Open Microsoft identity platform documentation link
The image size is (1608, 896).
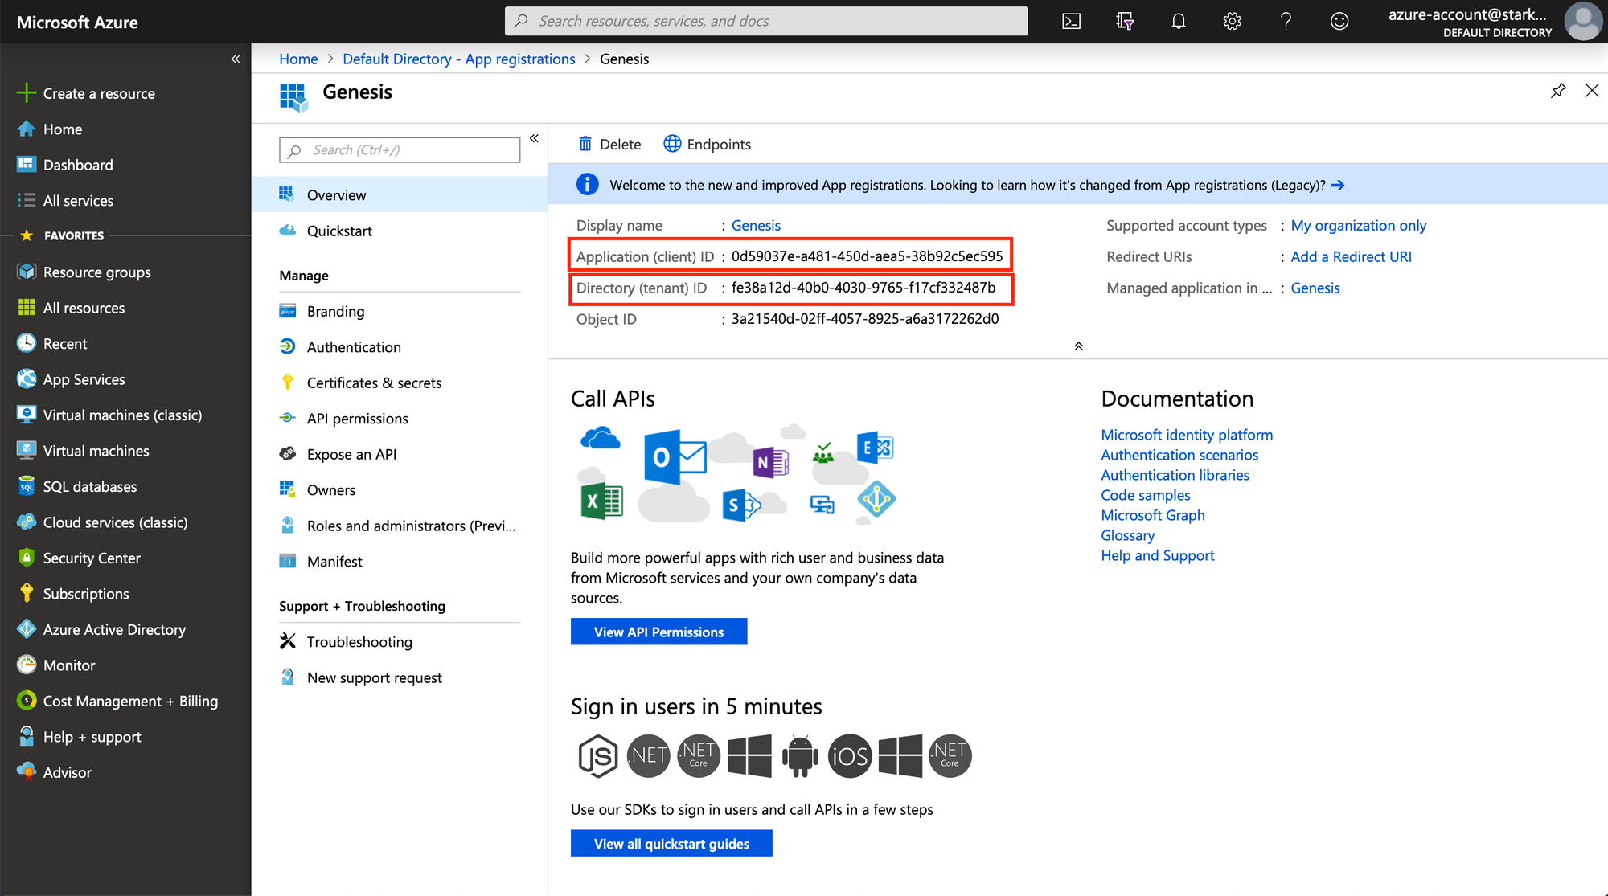pyautogui.click(x=1187, y=435)
